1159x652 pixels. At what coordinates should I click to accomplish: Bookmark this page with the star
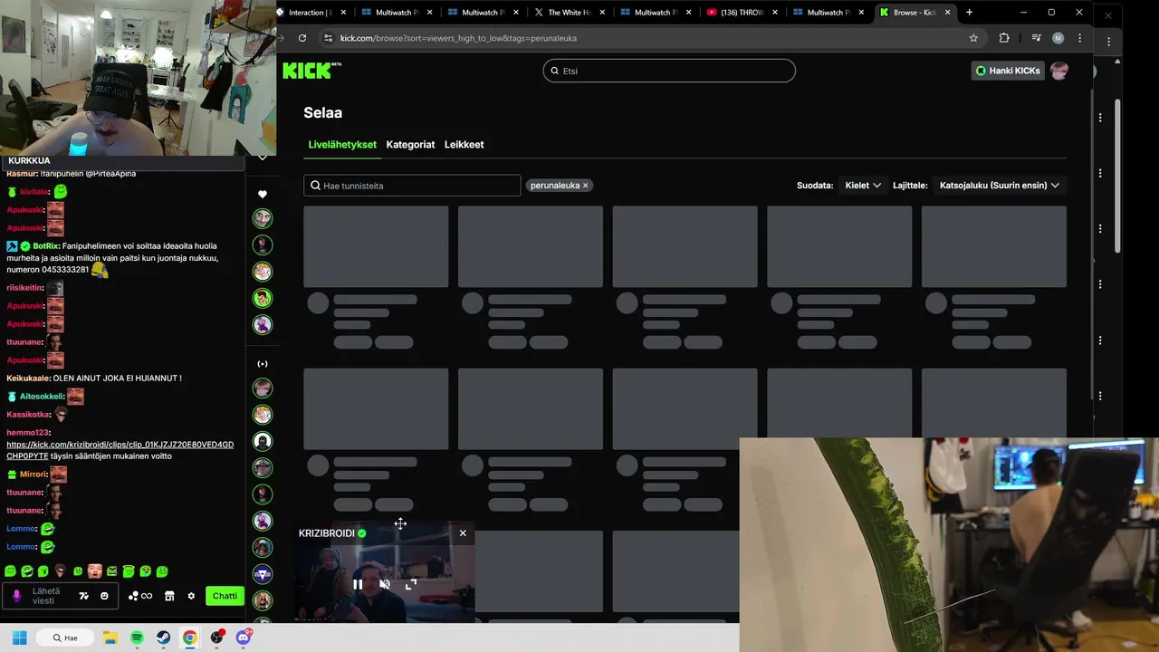coord(973,38)
